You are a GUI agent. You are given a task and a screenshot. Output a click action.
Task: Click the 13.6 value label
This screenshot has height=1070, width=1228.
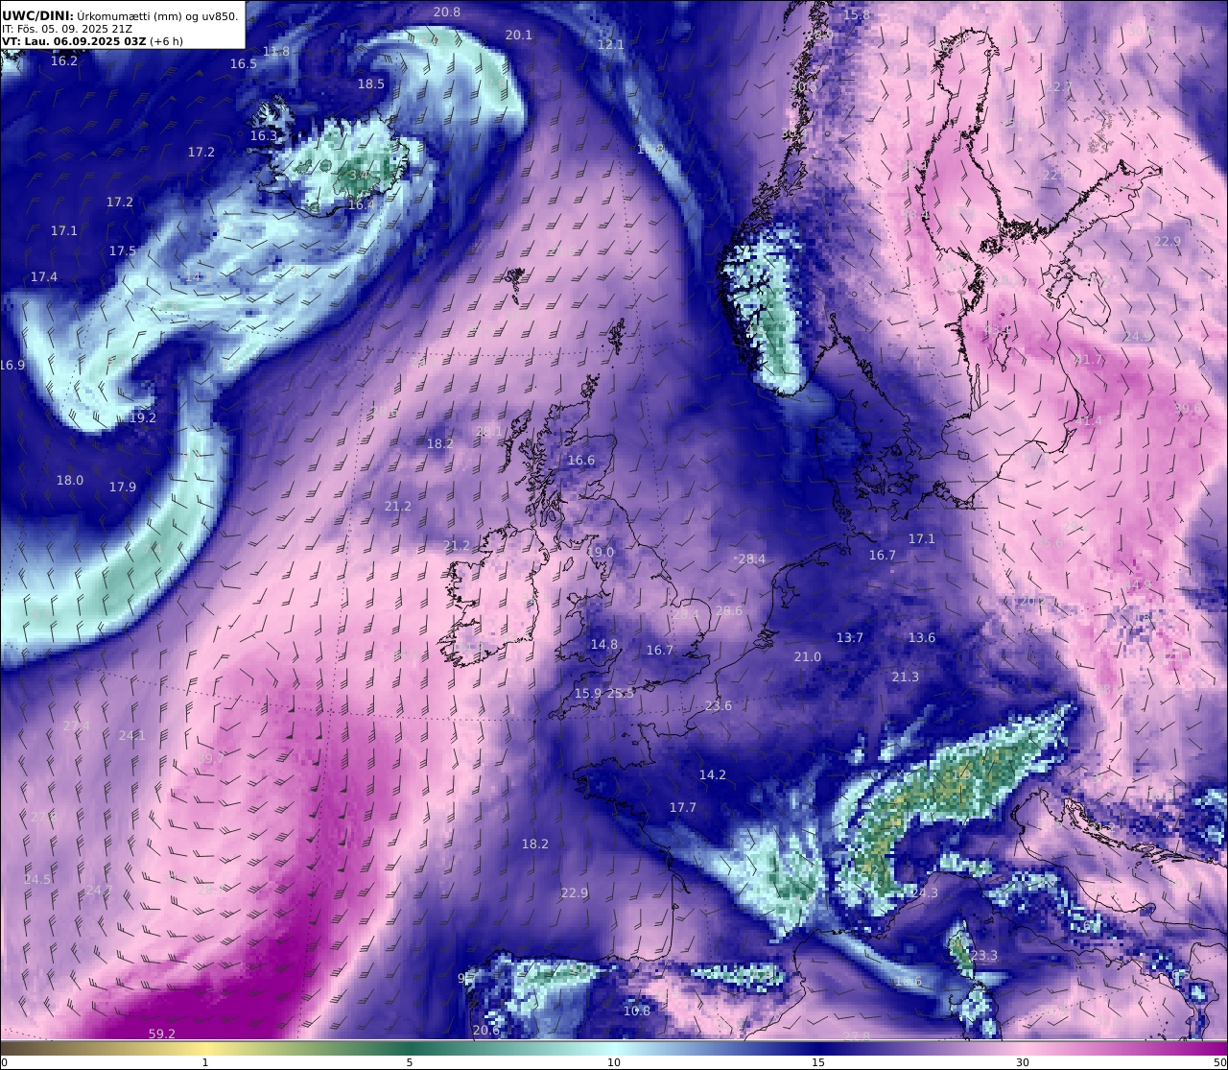click(922, 637)
